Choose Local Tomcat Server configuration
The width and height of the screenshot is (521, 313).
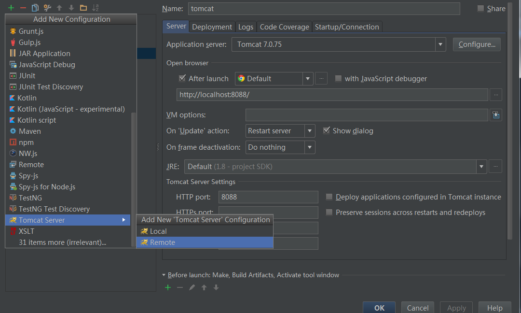pos(205,231)
